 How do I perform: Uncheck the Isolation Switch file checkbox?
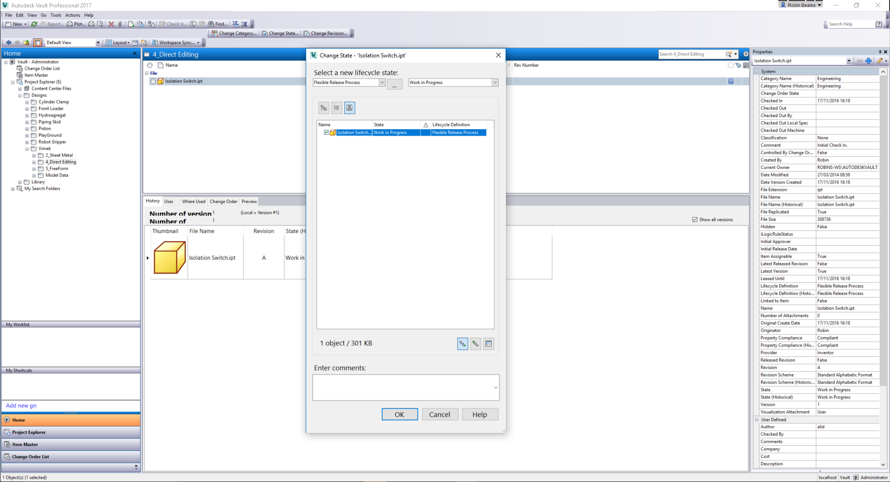coord(326,132)
